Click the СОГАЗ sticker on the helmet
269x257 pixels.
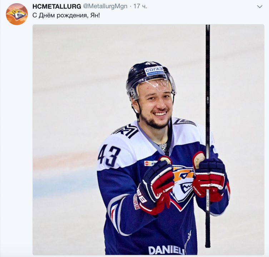pyautogui.click(x=154, y=71)
